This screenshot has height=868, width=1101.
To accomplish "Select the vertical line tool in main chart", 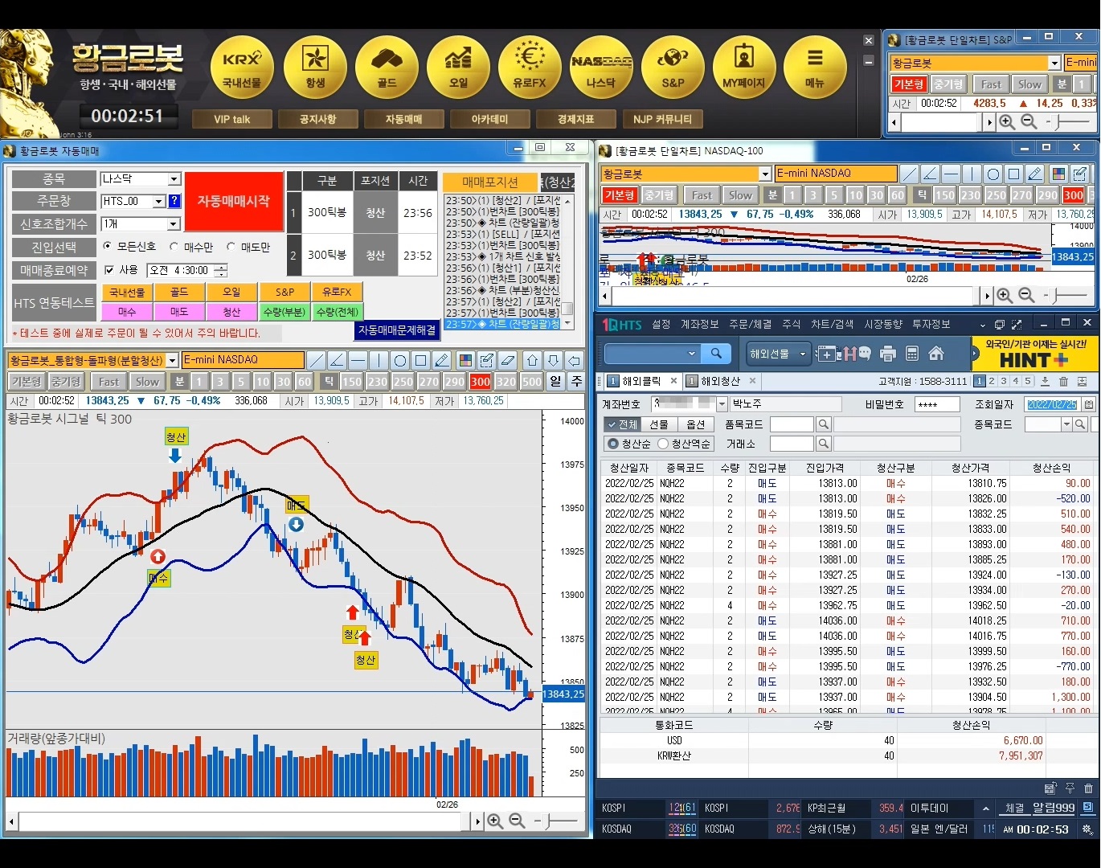I will 379,360.
